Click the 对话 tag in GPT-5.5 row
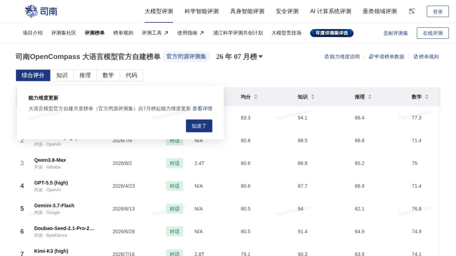Image resolution: width=456 pixels, height=256 pixels. coord(174,186)
